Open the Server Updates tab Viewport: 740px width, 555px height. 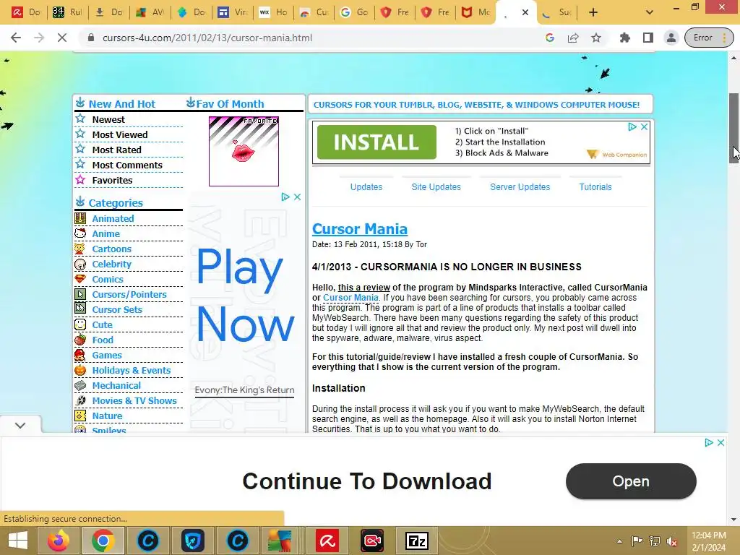[520, 187]
